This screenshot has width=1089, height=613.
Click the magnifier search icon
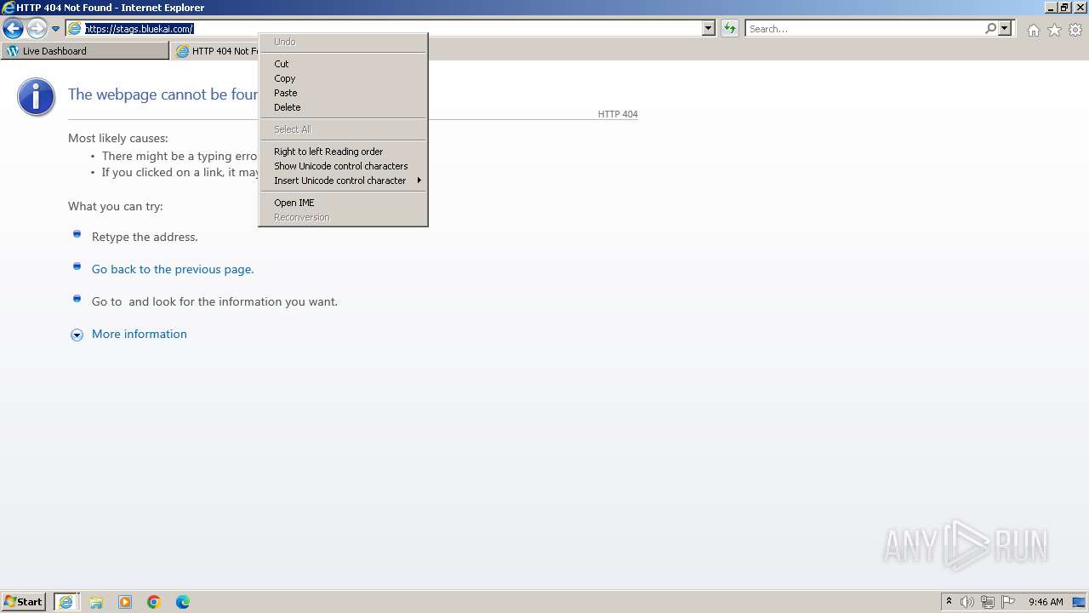(x=990, y=28)
